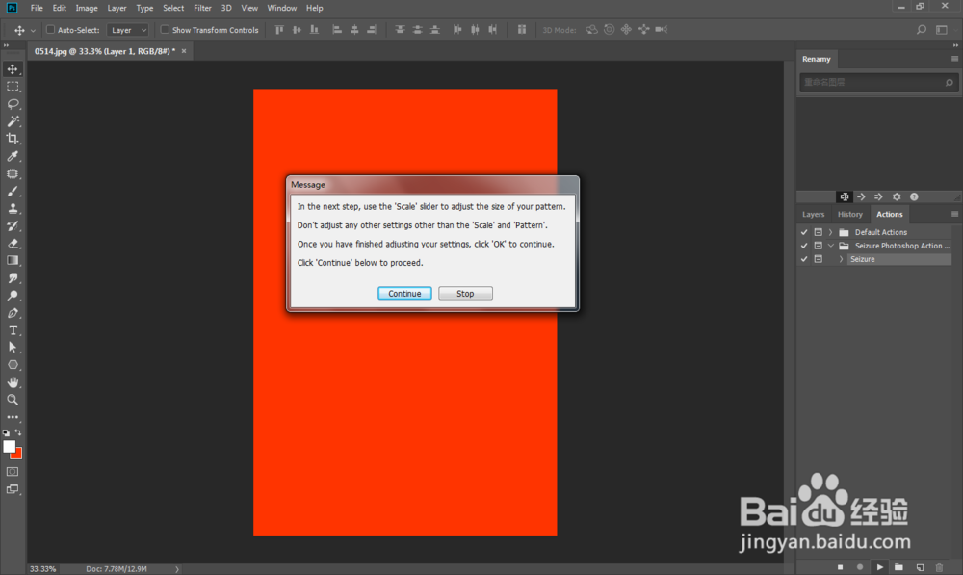Click the foreground color swatch
The height and width of the screenshot is (575, 963).
tap(9, 447)
